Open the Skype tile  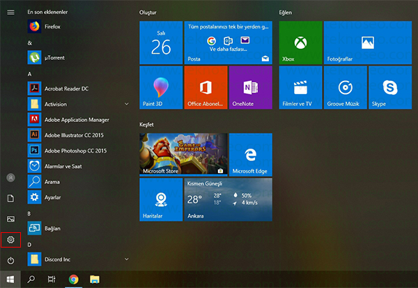[x=390, y=88]
